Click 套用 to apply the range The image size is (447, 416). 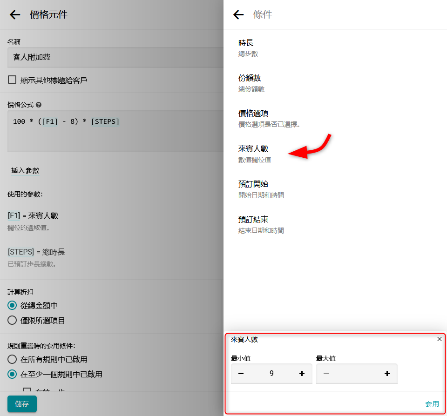(x=432, y=404)
